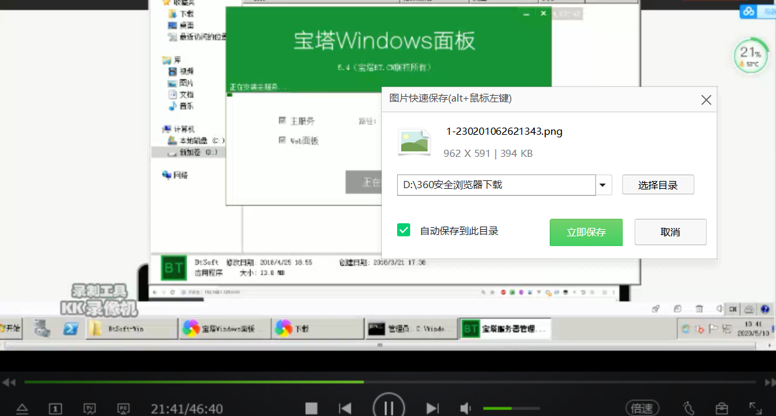The image size is (776, 416).
Task: Mute the player volume speaker icon
Action: point(465,408)
